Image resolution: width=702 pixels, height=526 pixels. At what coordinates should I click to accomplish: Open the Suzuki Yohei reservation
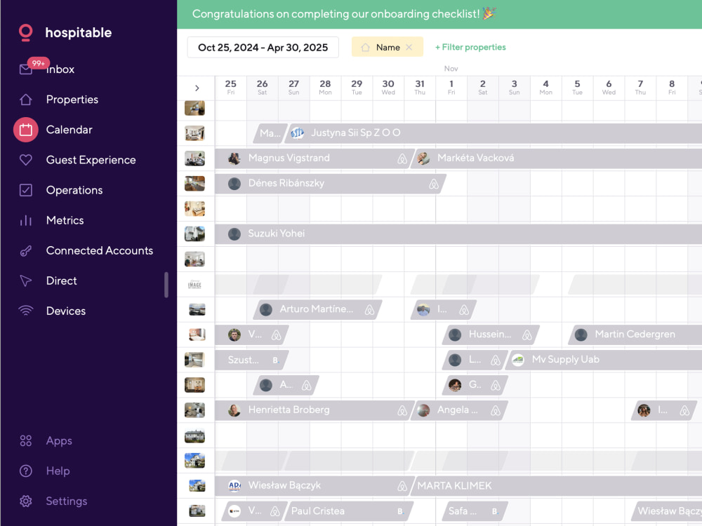tap(458, 234)
